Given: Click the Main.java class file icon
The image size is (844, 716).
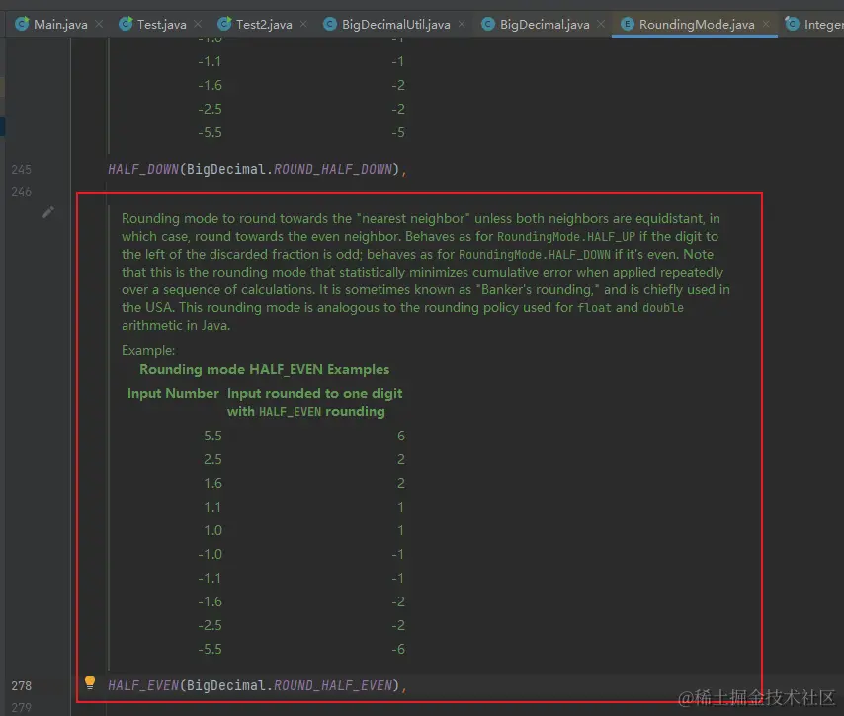Looking at the screenshot, I should click(22, 24).
